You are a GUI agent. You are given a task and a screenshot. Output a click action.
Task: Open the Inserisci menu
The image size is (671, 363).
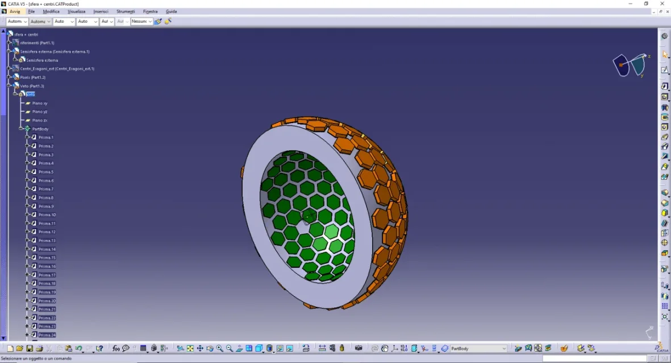(101, 11)
